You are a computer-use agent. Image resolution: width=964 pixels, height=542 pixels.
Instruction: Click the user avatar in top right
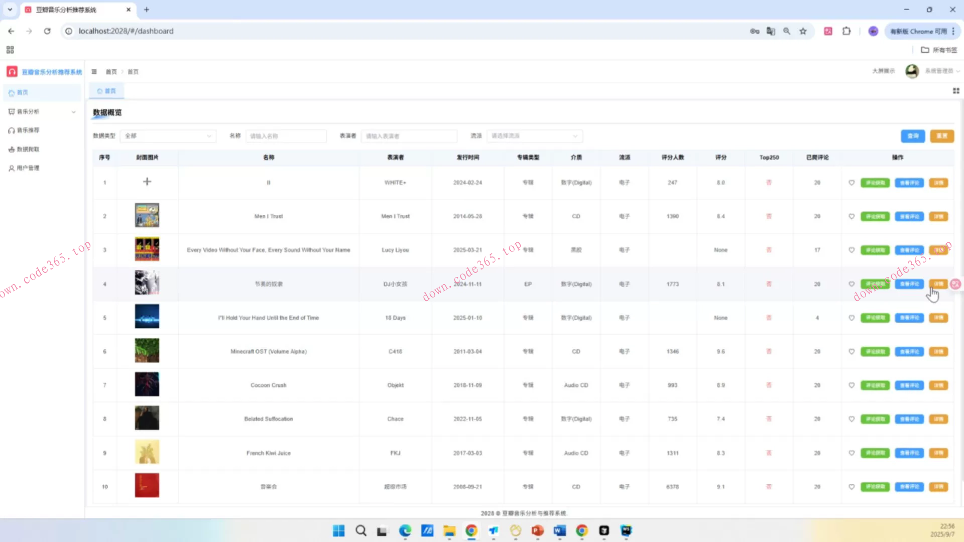click(912, 71)
